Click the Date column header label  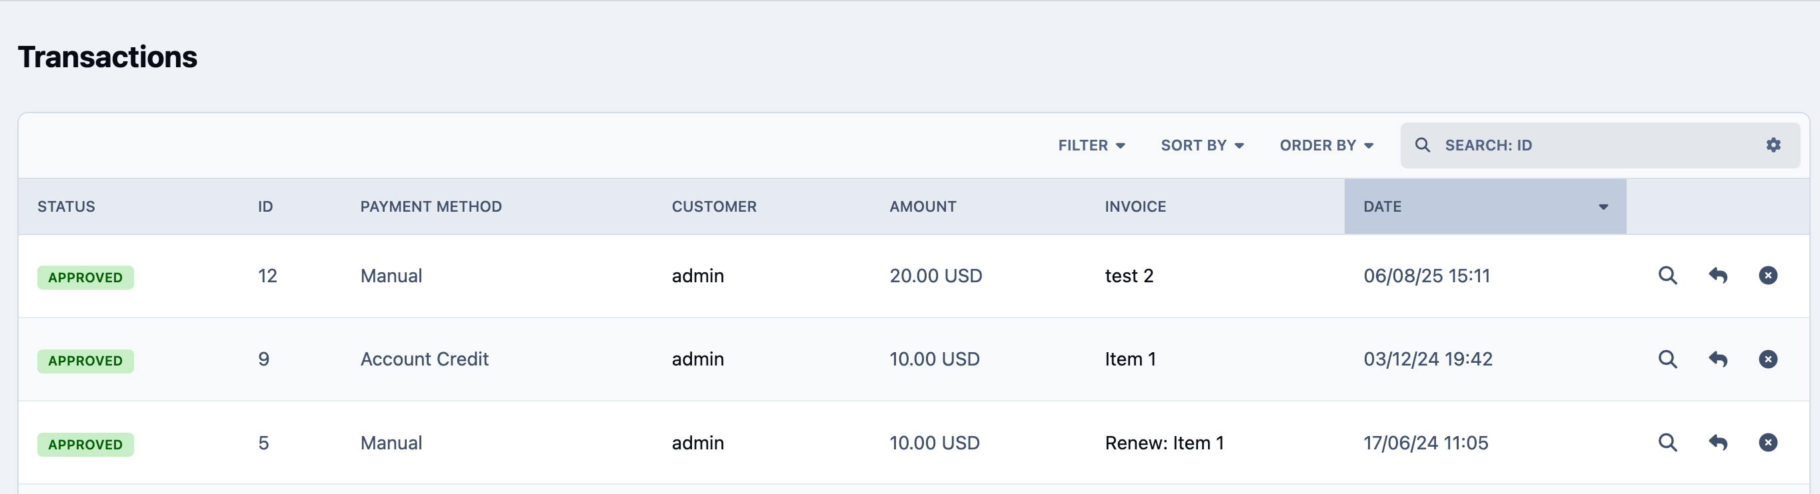1382,207
